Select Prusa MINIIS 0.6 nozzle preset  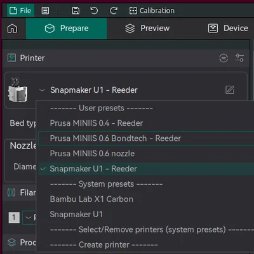(146, 154)
